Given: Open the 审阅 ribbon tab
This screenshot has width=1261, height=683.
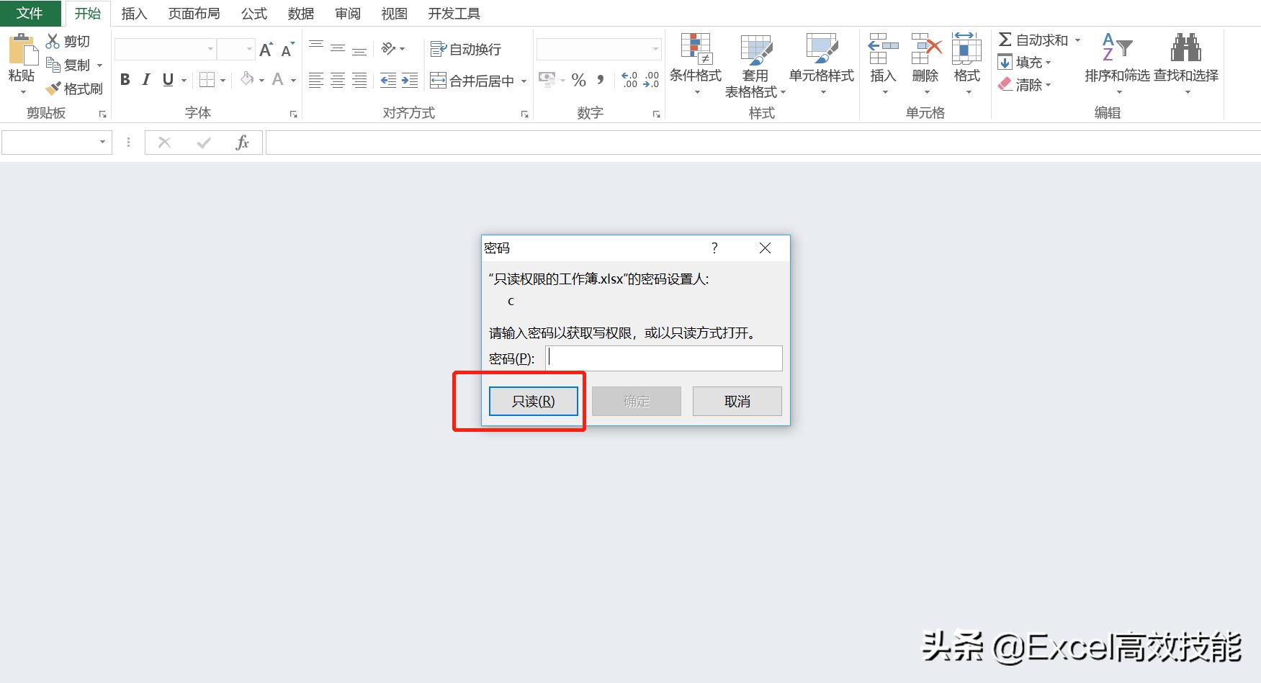Looking at the screenshot, I should click(347, 12).
